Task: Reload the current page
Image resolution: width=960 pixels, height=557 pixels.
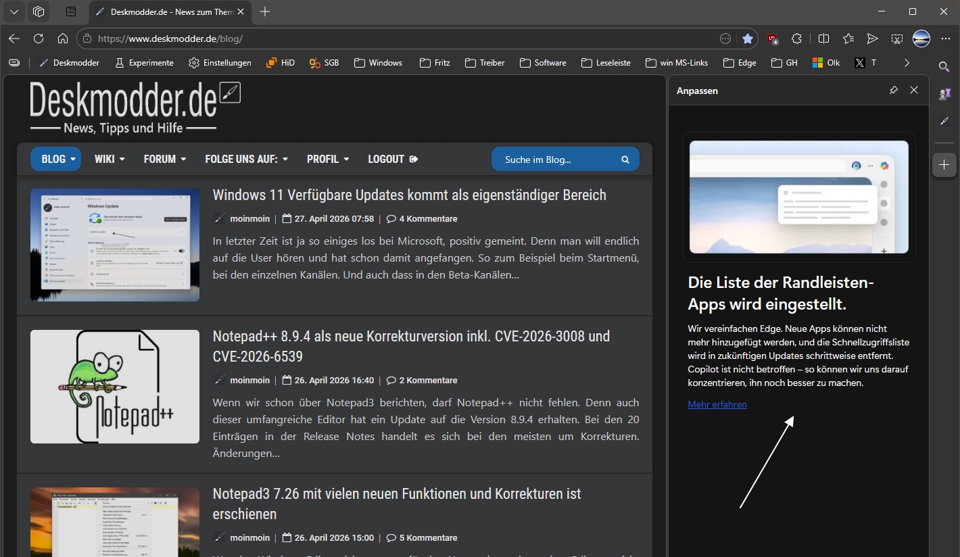Action: 39,39
